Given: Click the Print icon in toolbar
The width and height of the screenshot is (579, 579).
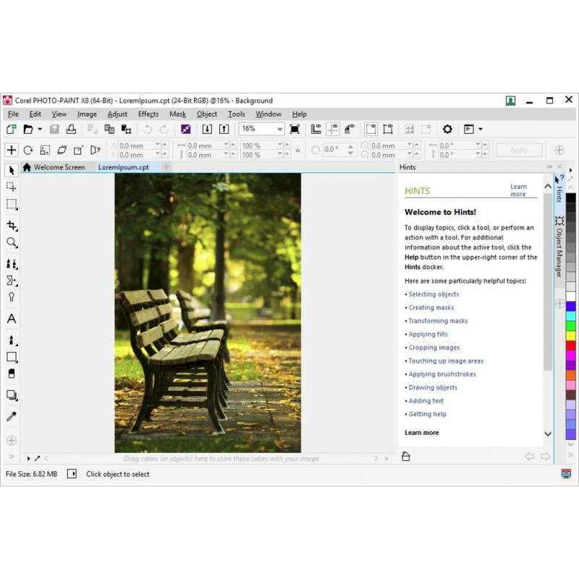Looking at the screenshot, I should 71,129.
